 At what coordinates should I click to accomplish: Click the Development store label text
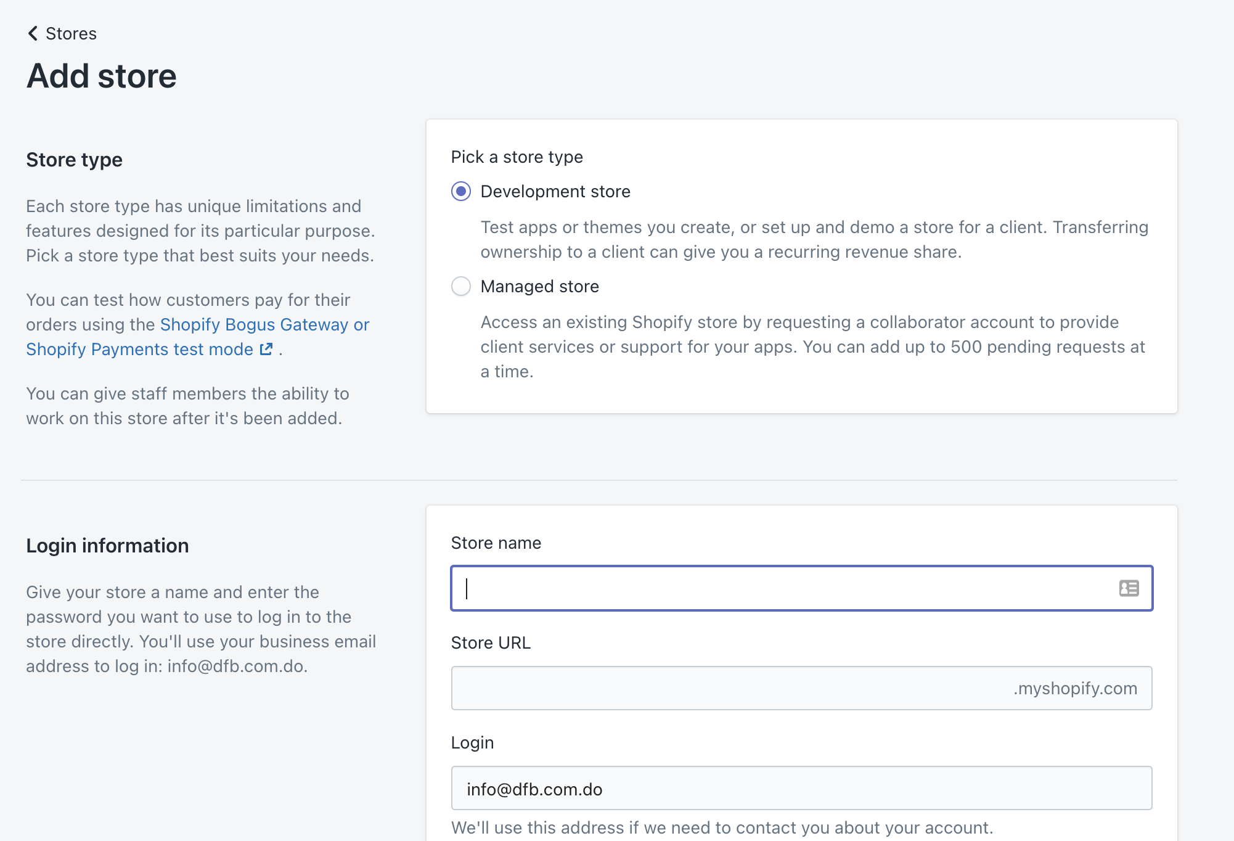pos(555,192)
